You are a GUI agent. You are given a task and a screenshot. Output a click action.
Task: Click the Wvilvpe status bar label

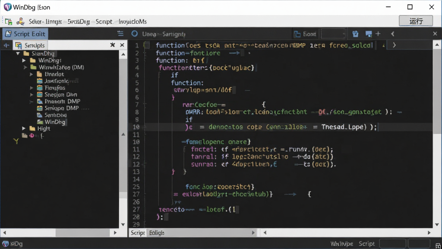(x=341, y=244)
